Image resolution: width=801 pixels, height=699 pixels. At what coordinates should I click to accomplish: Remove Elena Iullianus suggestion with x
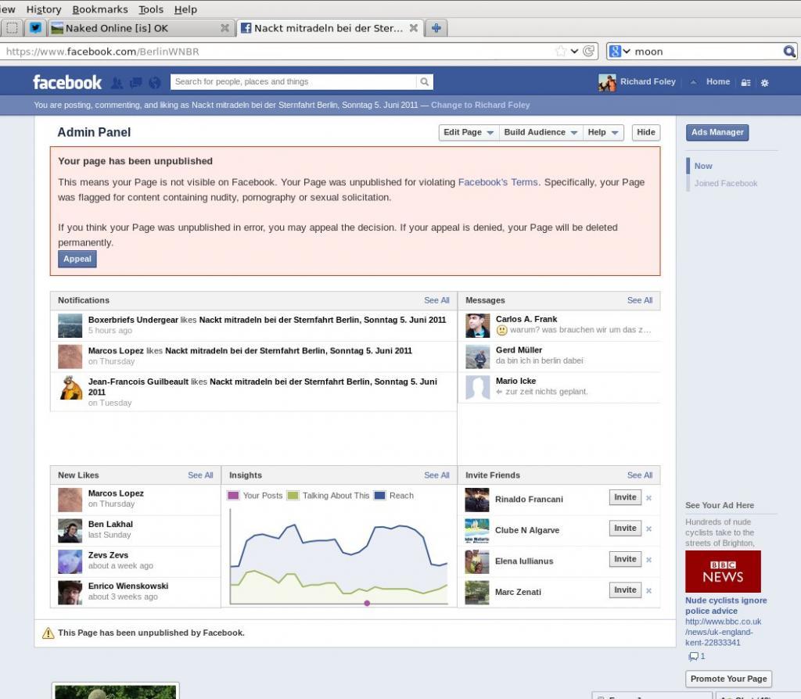tap(648, 560)
